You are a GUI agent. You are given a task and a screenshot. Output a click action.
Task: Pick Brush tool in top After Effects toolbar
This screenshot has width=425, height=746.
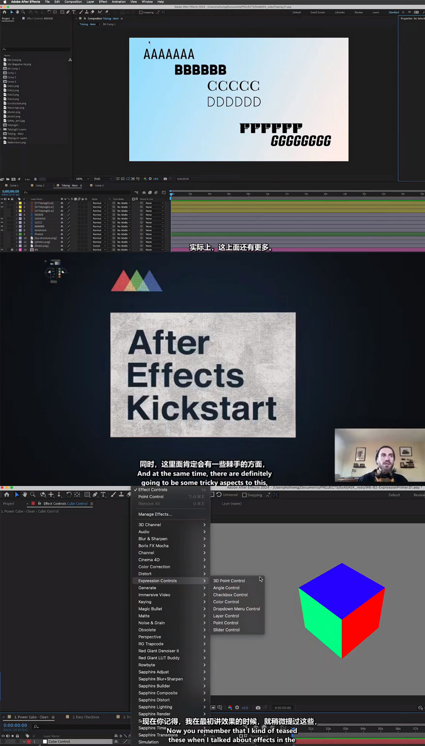point(81,12)
